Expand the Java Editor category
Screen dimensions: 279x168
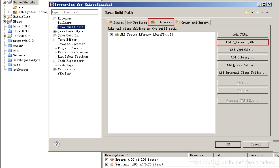pyautogui.click(x=55, y=40)
